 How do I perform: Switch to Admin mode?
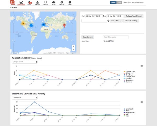point(113,3)
